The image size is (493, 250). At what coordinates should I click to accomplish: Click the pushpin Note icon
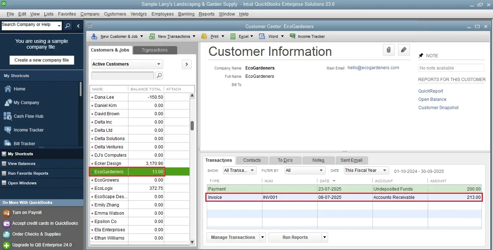tap(421, 55)
